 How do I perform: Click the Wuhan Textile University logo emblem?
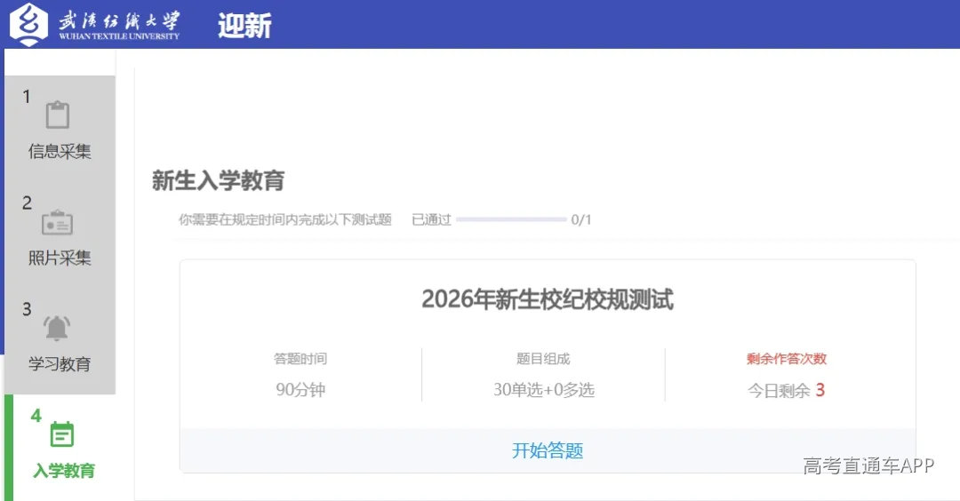[x=28, y=24]
